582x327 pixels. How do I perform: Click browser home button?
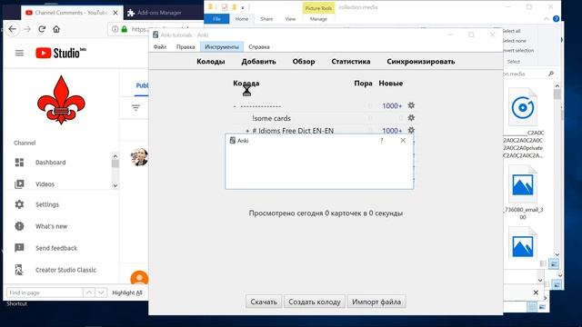56,29
